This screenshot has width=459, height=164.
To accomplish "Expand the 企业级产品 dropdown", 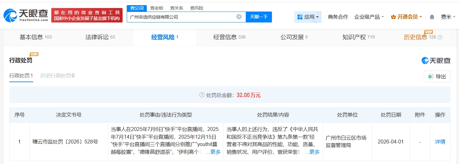I will coord(369,17).
